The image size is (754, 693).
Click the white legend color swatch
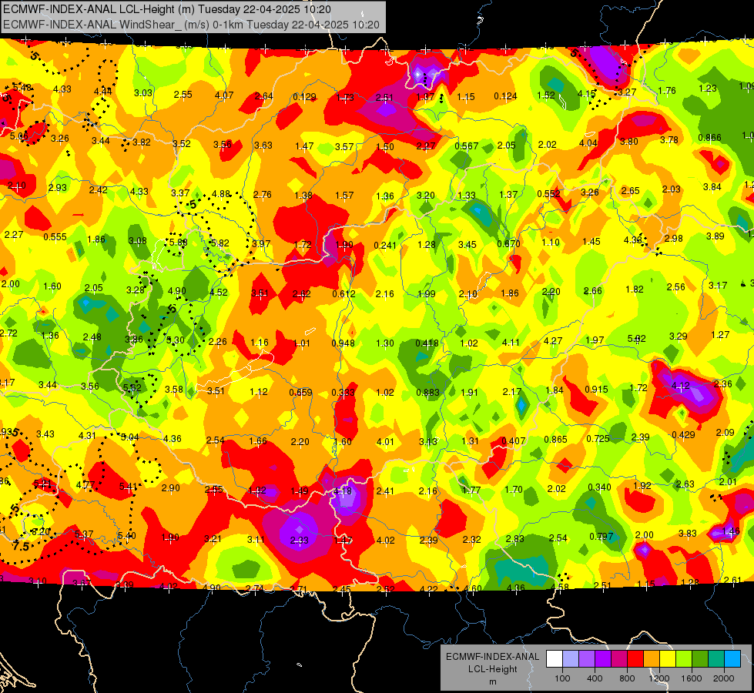click(x=555, y=659)
